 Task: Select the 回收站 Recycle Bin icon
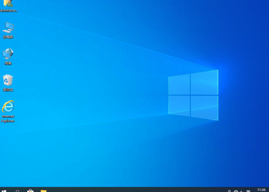(8, 80)
